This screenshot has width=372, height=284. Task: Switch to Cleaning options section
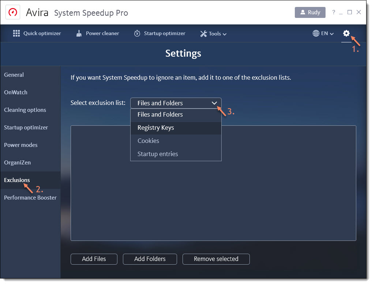[x=25, y=110]
